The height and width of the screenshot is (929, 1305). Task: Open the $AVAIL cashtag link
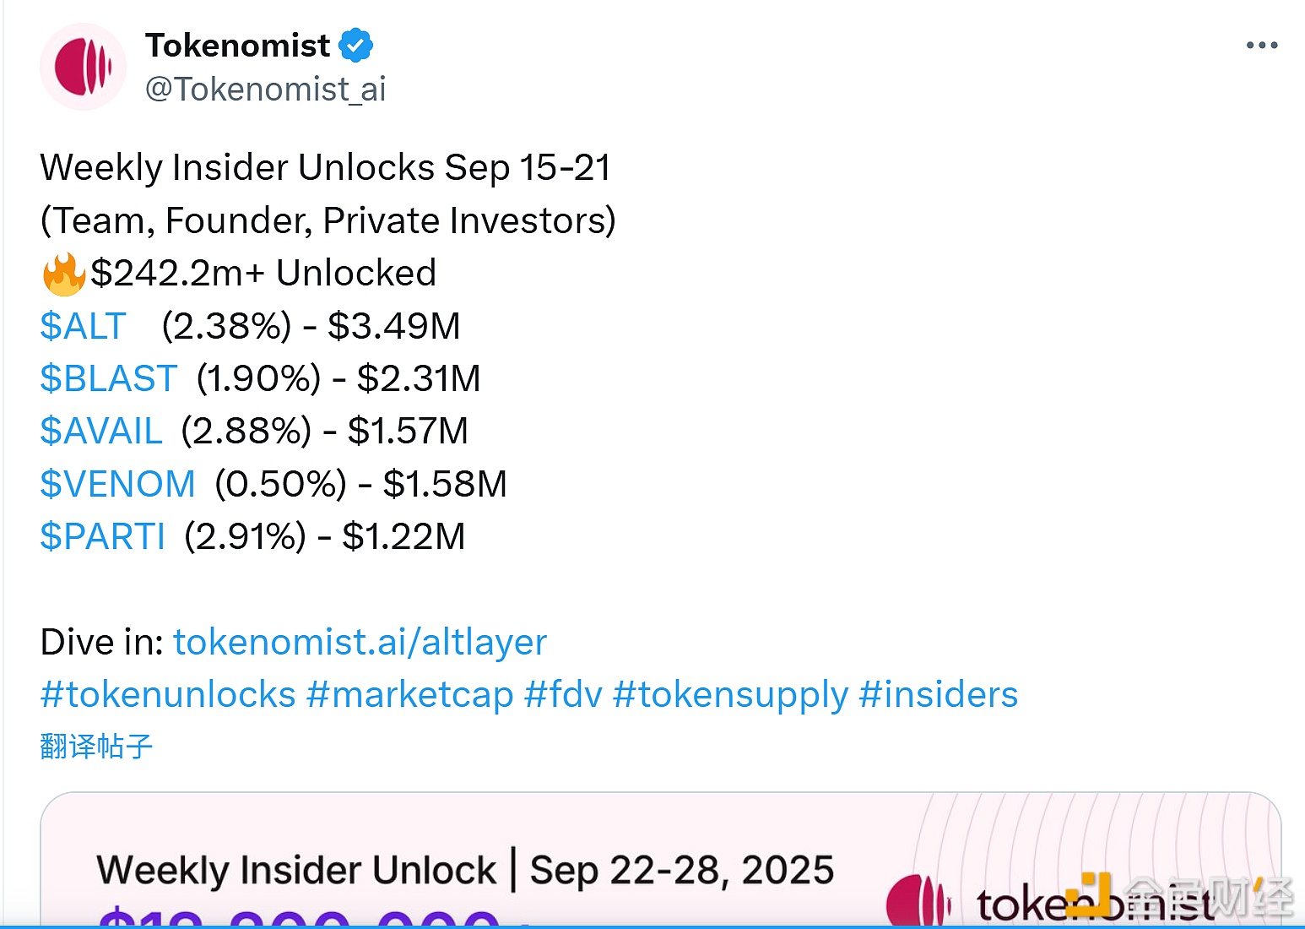click(x=100, y=431)
